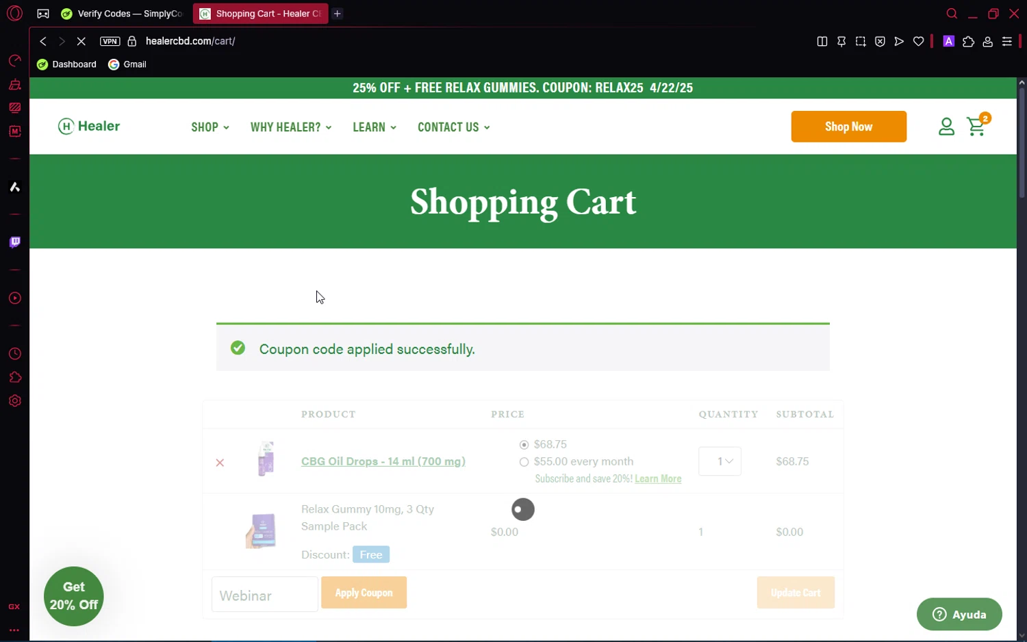Open the CBG Oil Drops - 14 ml product link

[x=383, y=461]
